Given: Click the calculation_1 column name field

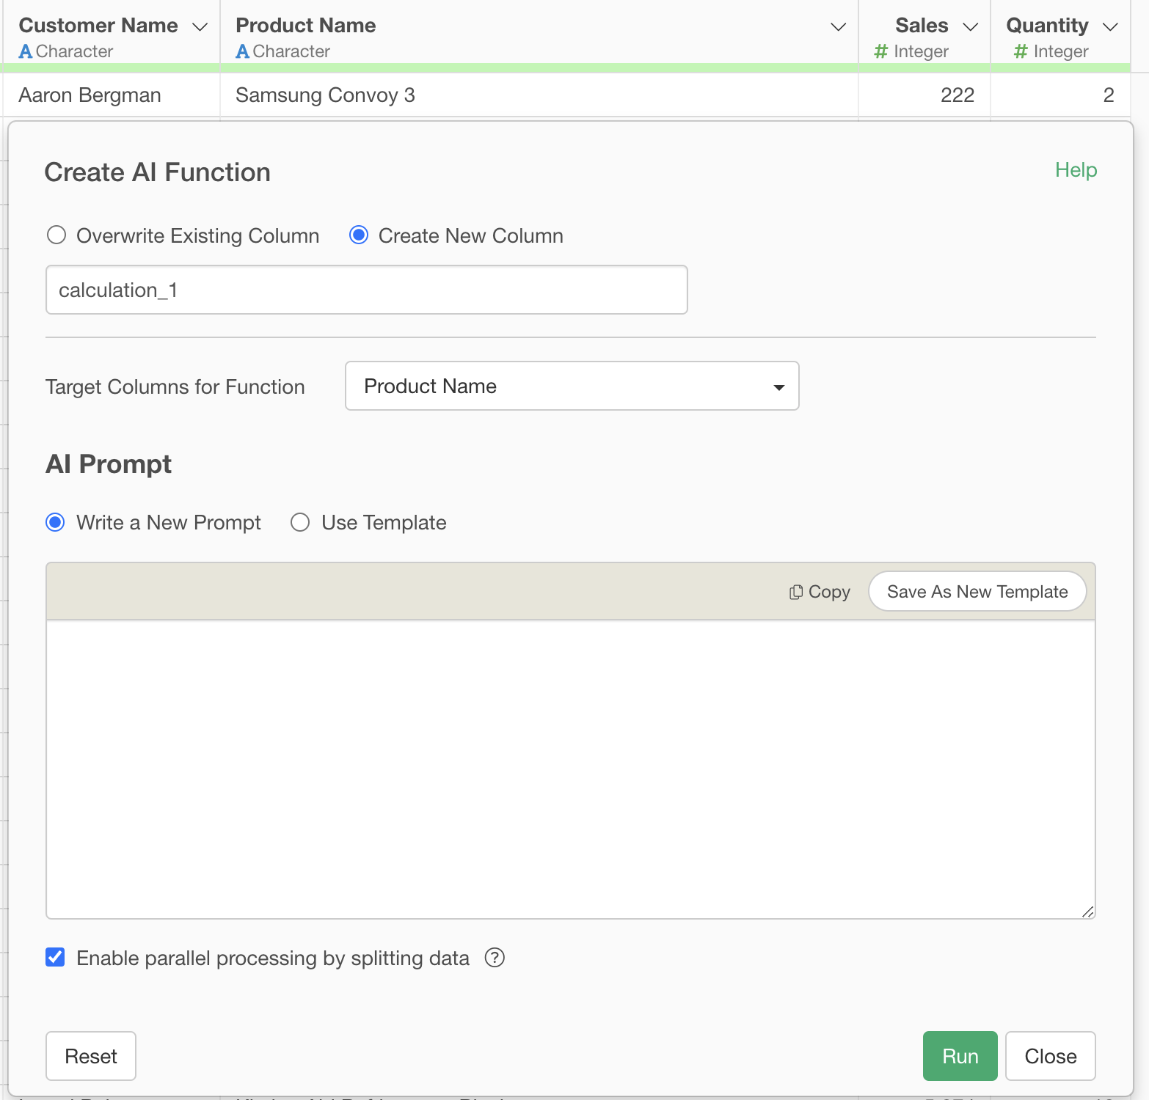Looking at the screenshot, I should click(366, 290).
